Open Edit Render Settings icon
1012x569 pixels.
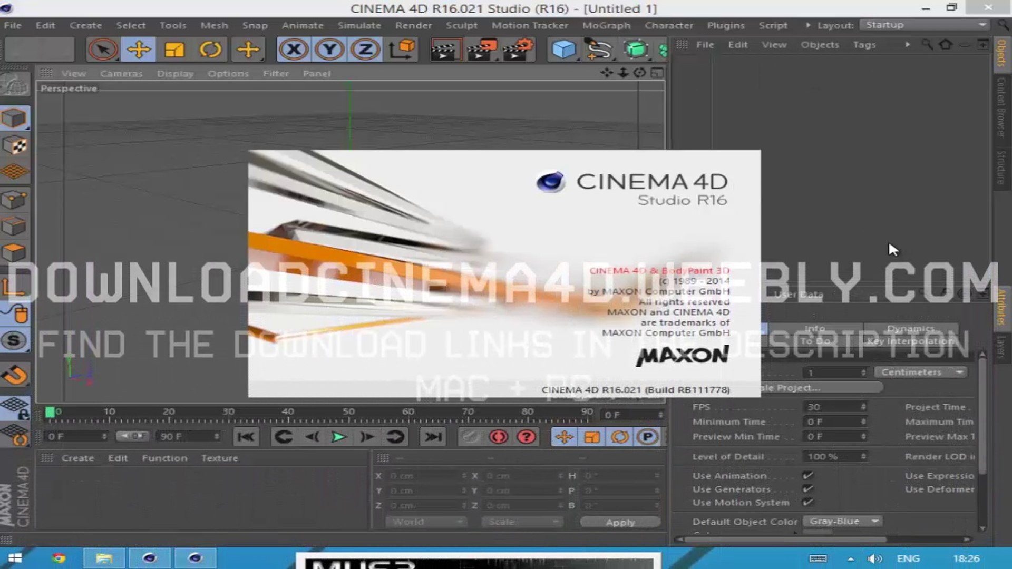coord(518,50)
